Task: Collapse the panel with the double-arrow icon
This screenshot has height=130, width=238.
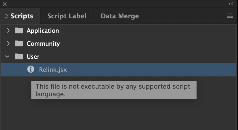Action: point(231,4)
